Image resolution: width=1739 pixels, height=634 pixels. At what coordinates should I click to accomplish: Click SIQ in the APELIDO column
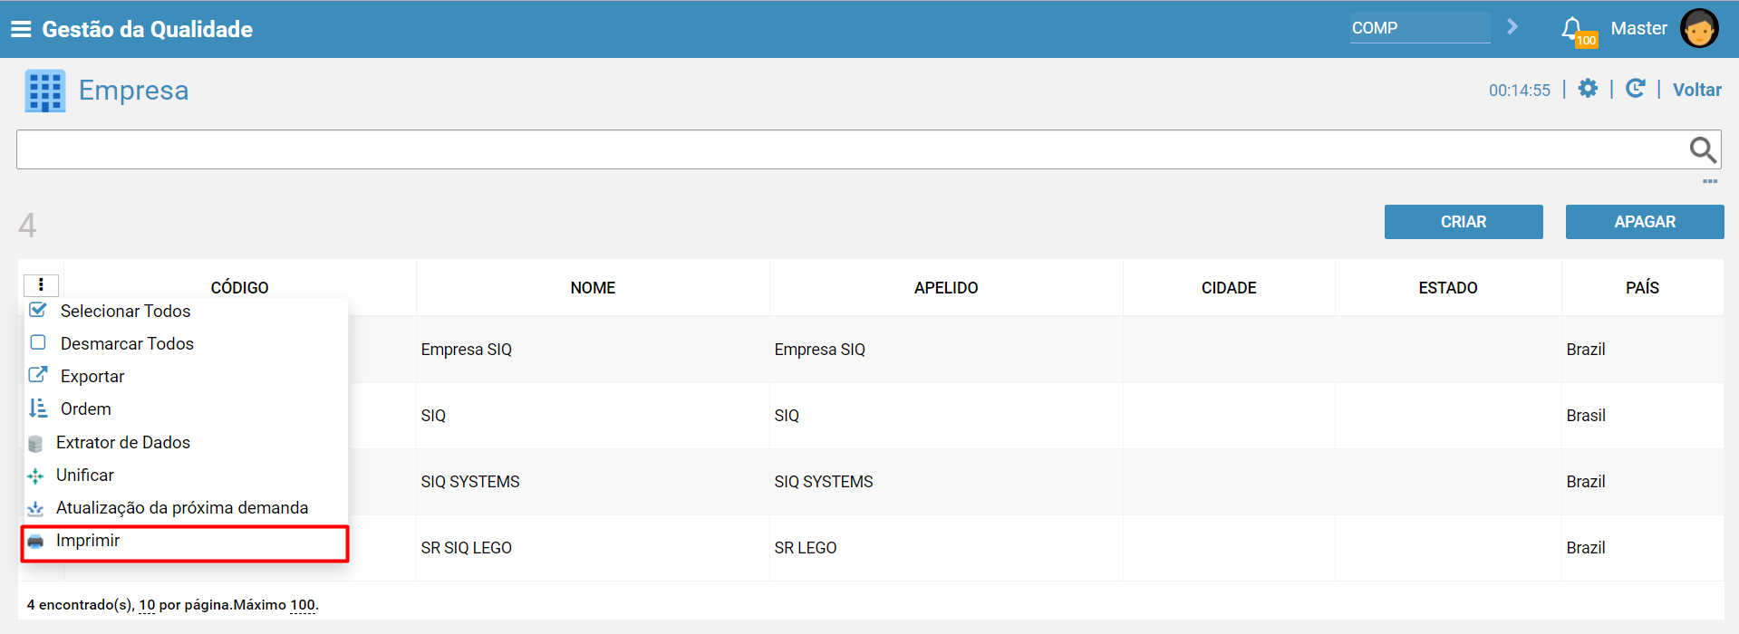(x=787, y=416)
